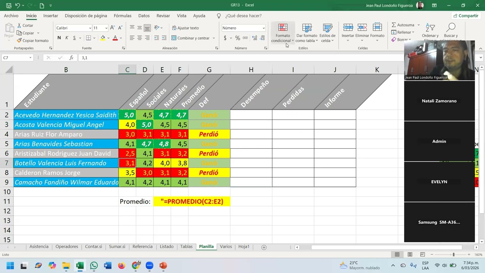Open Revisar ribbon tab
Screen dimensions: 485x273
click(x=163, y=16)
